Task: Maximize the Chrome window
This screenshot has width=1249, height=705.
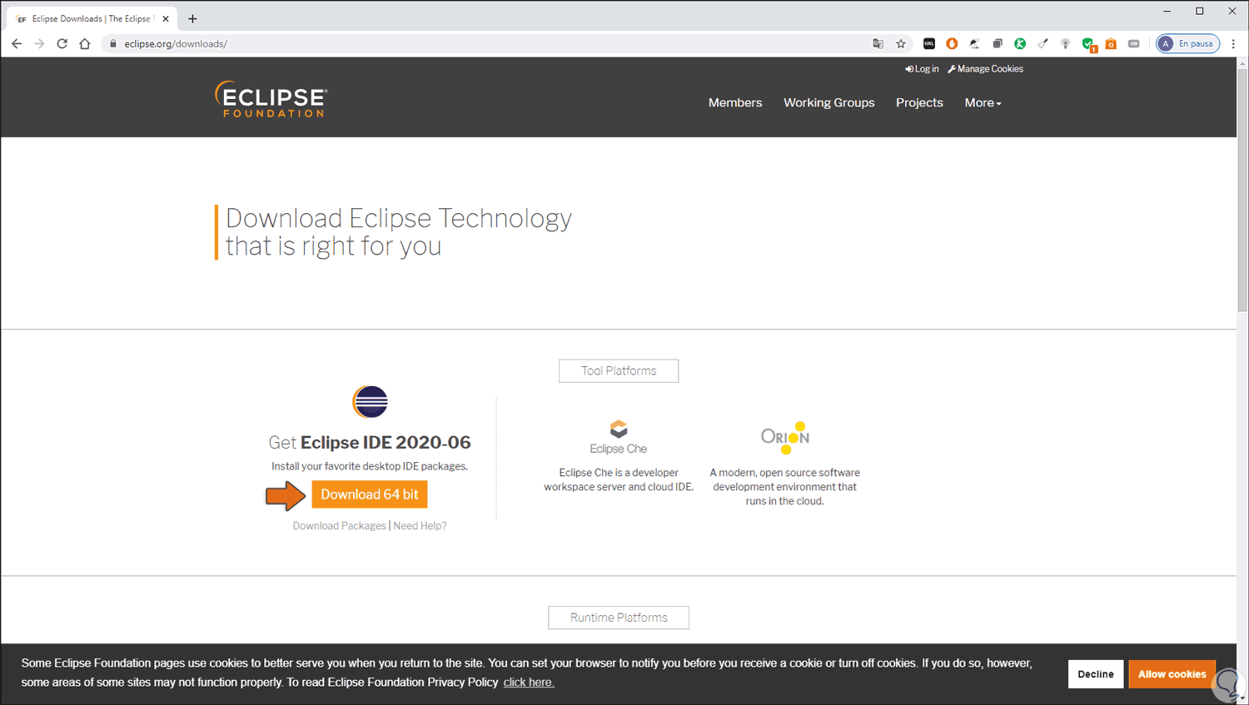Action: tap(1200, 12)
